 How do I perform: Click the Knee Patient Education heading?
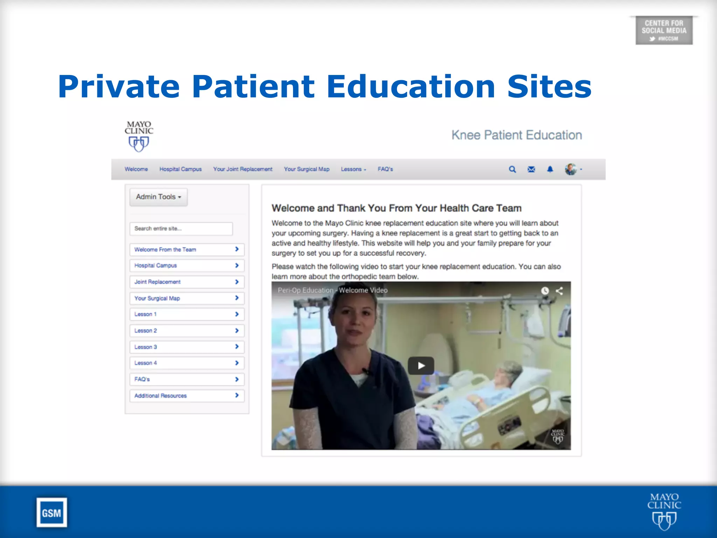517,135
